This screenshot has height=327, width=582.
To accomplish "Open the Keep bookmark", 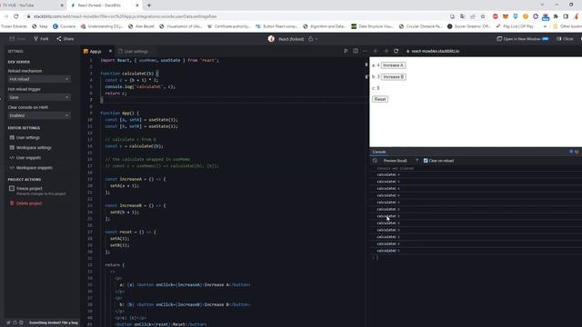I will coord(40,26).
